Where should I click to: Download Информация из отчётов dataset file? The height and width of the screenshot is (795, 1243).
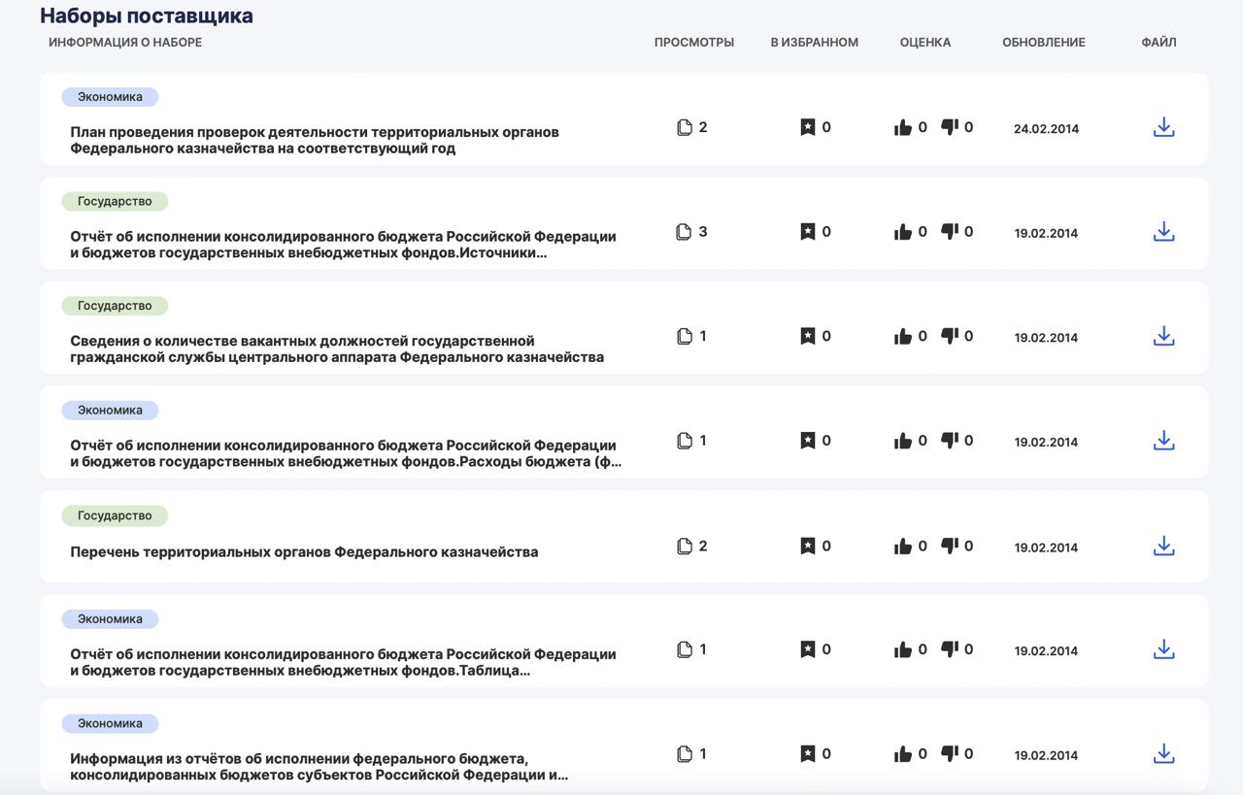[x=1163, y=754]
